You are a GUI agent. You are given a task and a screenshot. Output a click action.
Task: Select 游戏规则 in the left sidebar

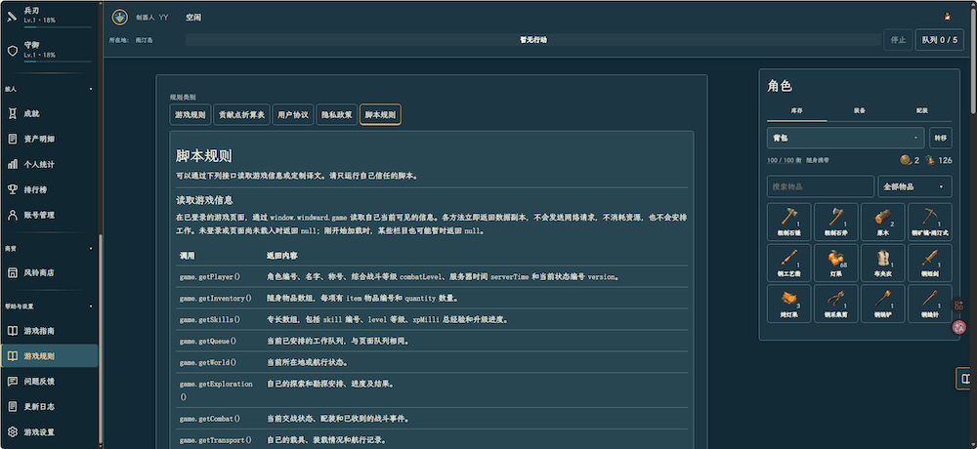point(49,356)
